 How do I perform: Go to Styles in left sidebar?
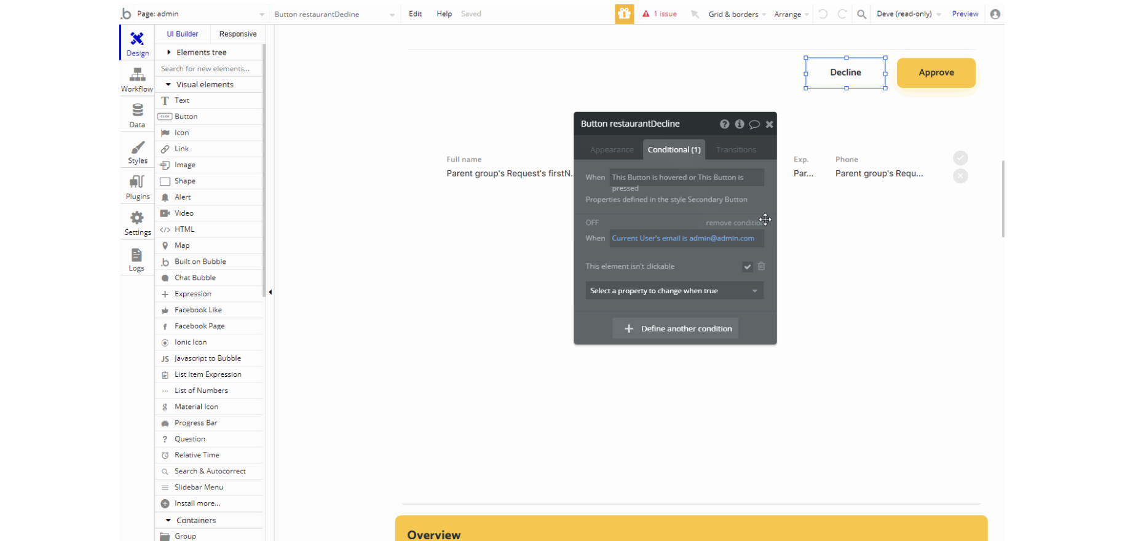[137, 152]
